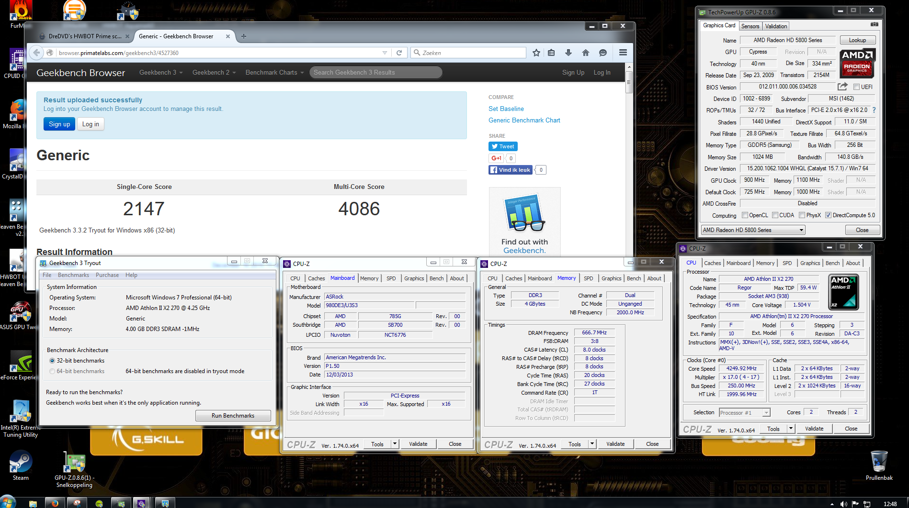Take GPU-Z screenshot with camera icon
Image resolution: width=909 pixels, height=508 pixels.
pyautogui.click(x=875, y=24)
